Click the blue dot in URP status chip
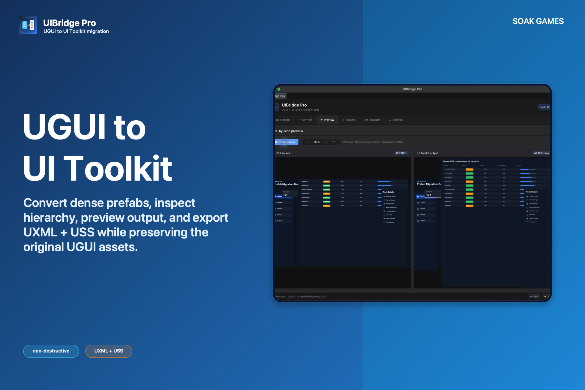585x390 pixels. [x=531, y=296]
